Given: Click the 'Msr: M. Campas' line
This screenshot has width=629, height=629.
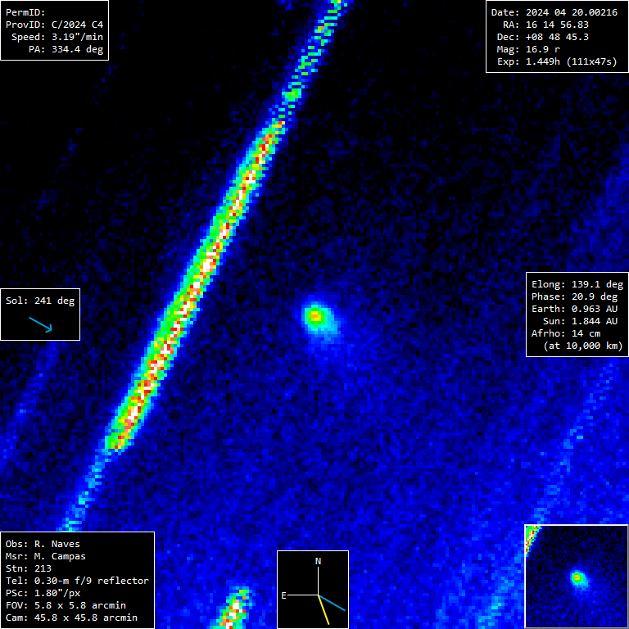Looking at the screenshot, I should pos(46,556).
